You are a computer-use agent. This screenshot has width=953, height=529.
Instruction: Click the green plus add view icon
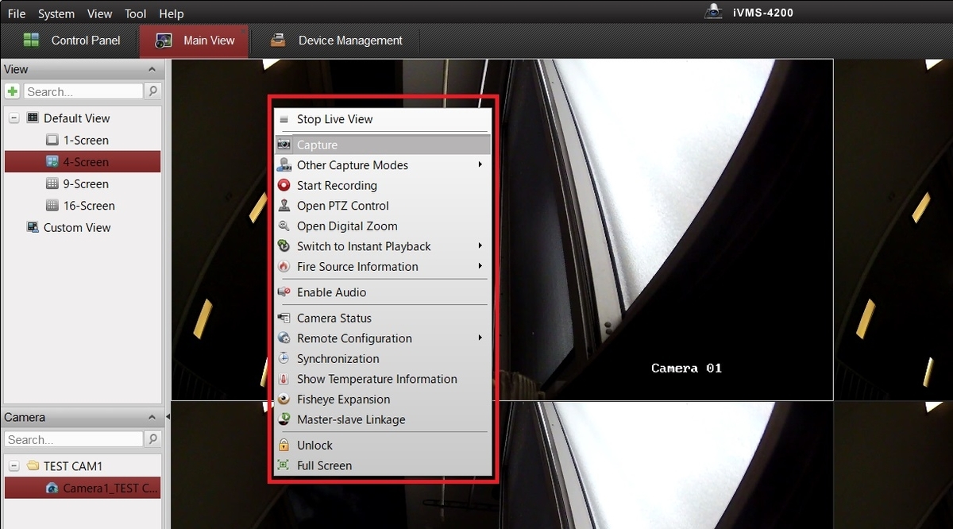pos(13,91)
